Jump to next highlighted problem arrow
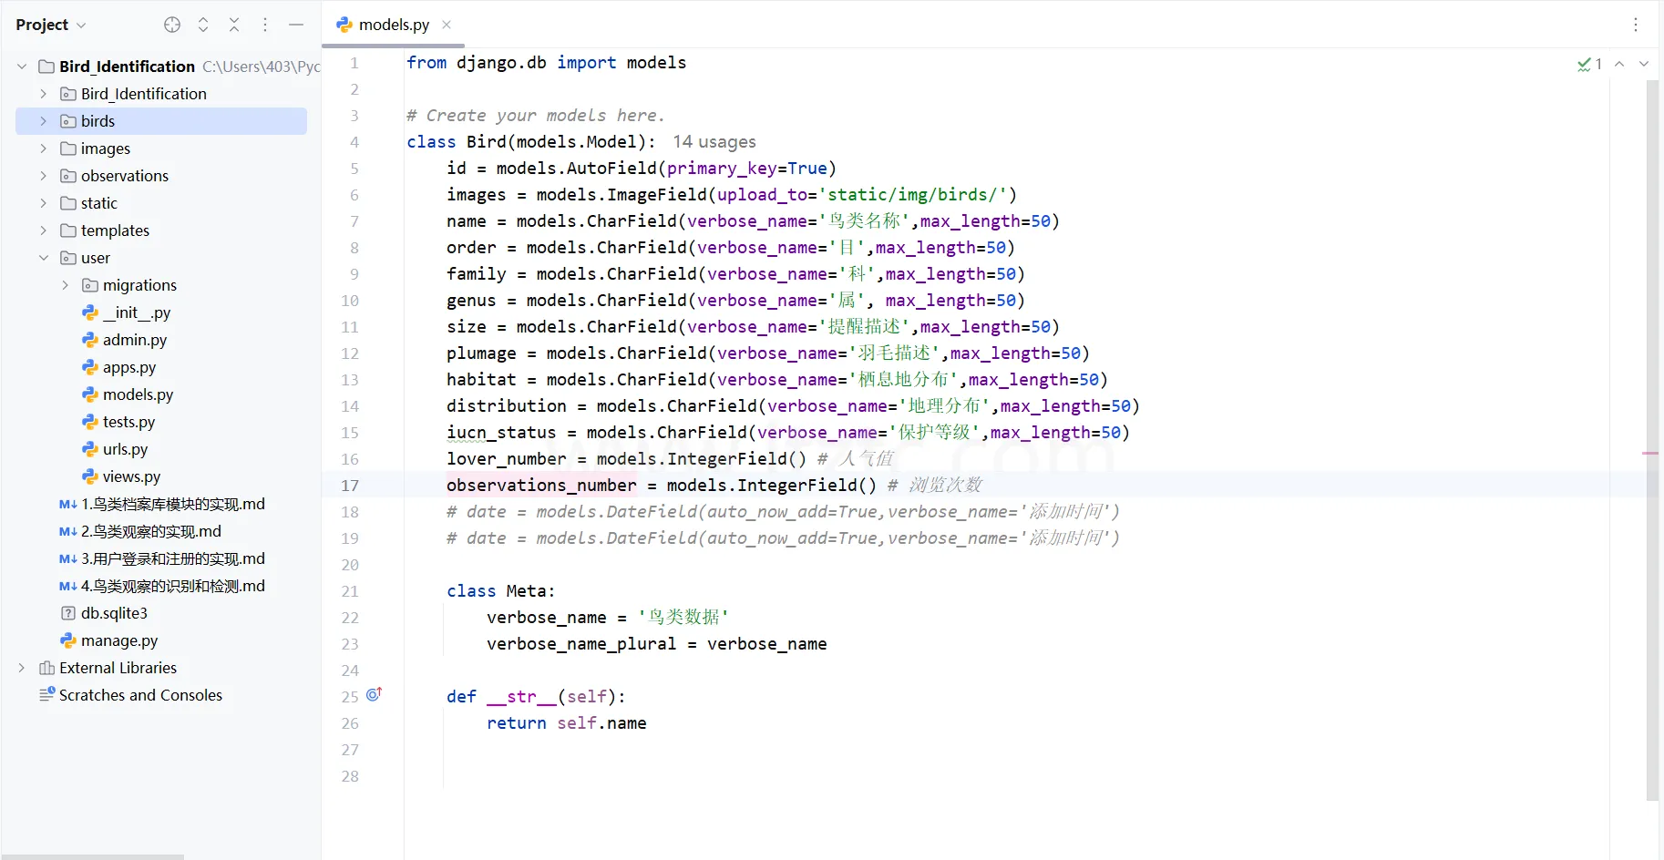Screen dimensions: 1664x860 click(1644, 64)
